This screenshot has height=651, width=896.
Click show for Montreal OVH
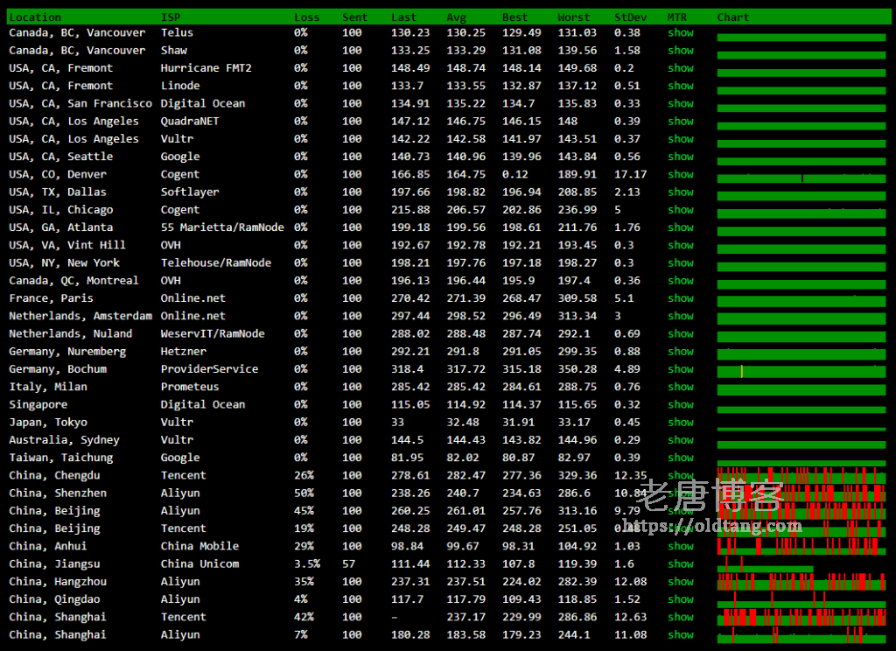(681, 281)
